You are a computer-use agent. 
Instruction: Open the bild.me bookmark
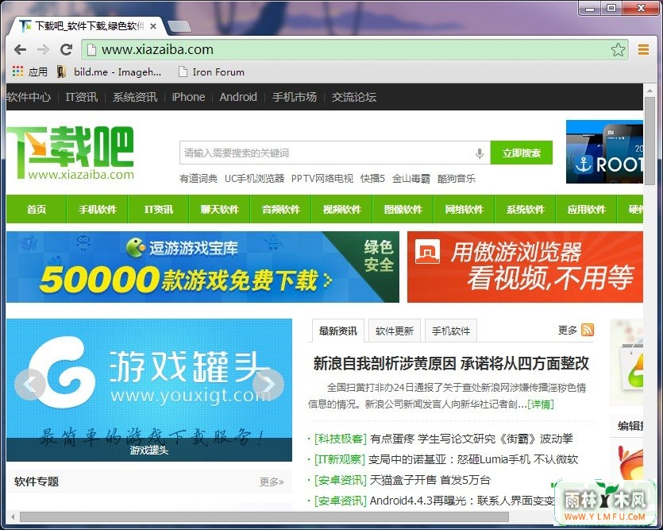click(x=109, y=72)
